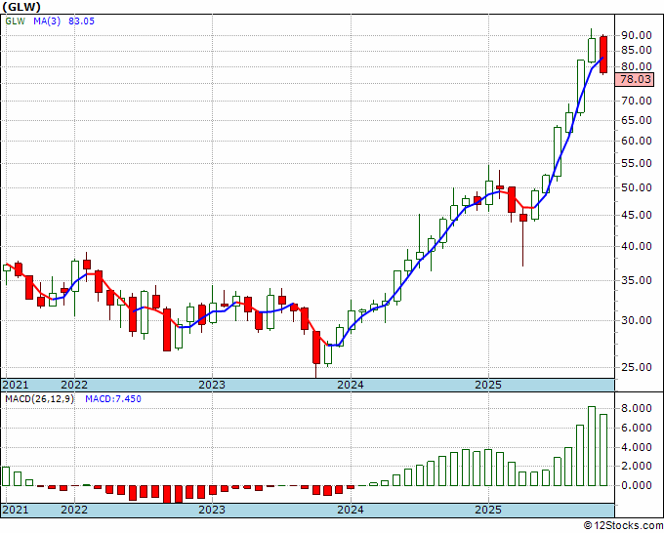Click the 35.00 price axis label
Screen dimensions: 664x533
636,280
